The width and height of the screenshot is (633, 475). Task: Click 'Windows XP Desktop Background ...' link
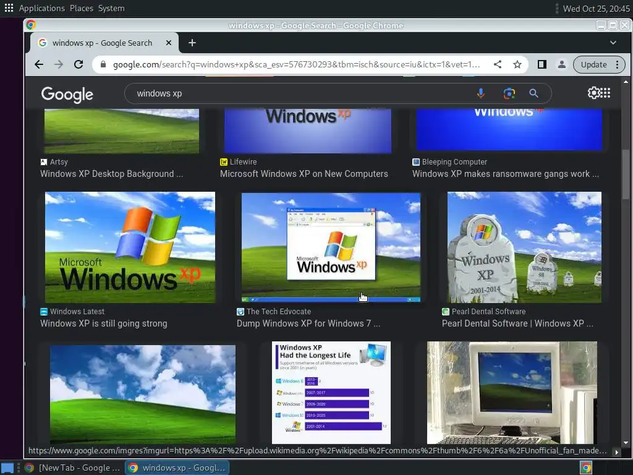[111, 174]
